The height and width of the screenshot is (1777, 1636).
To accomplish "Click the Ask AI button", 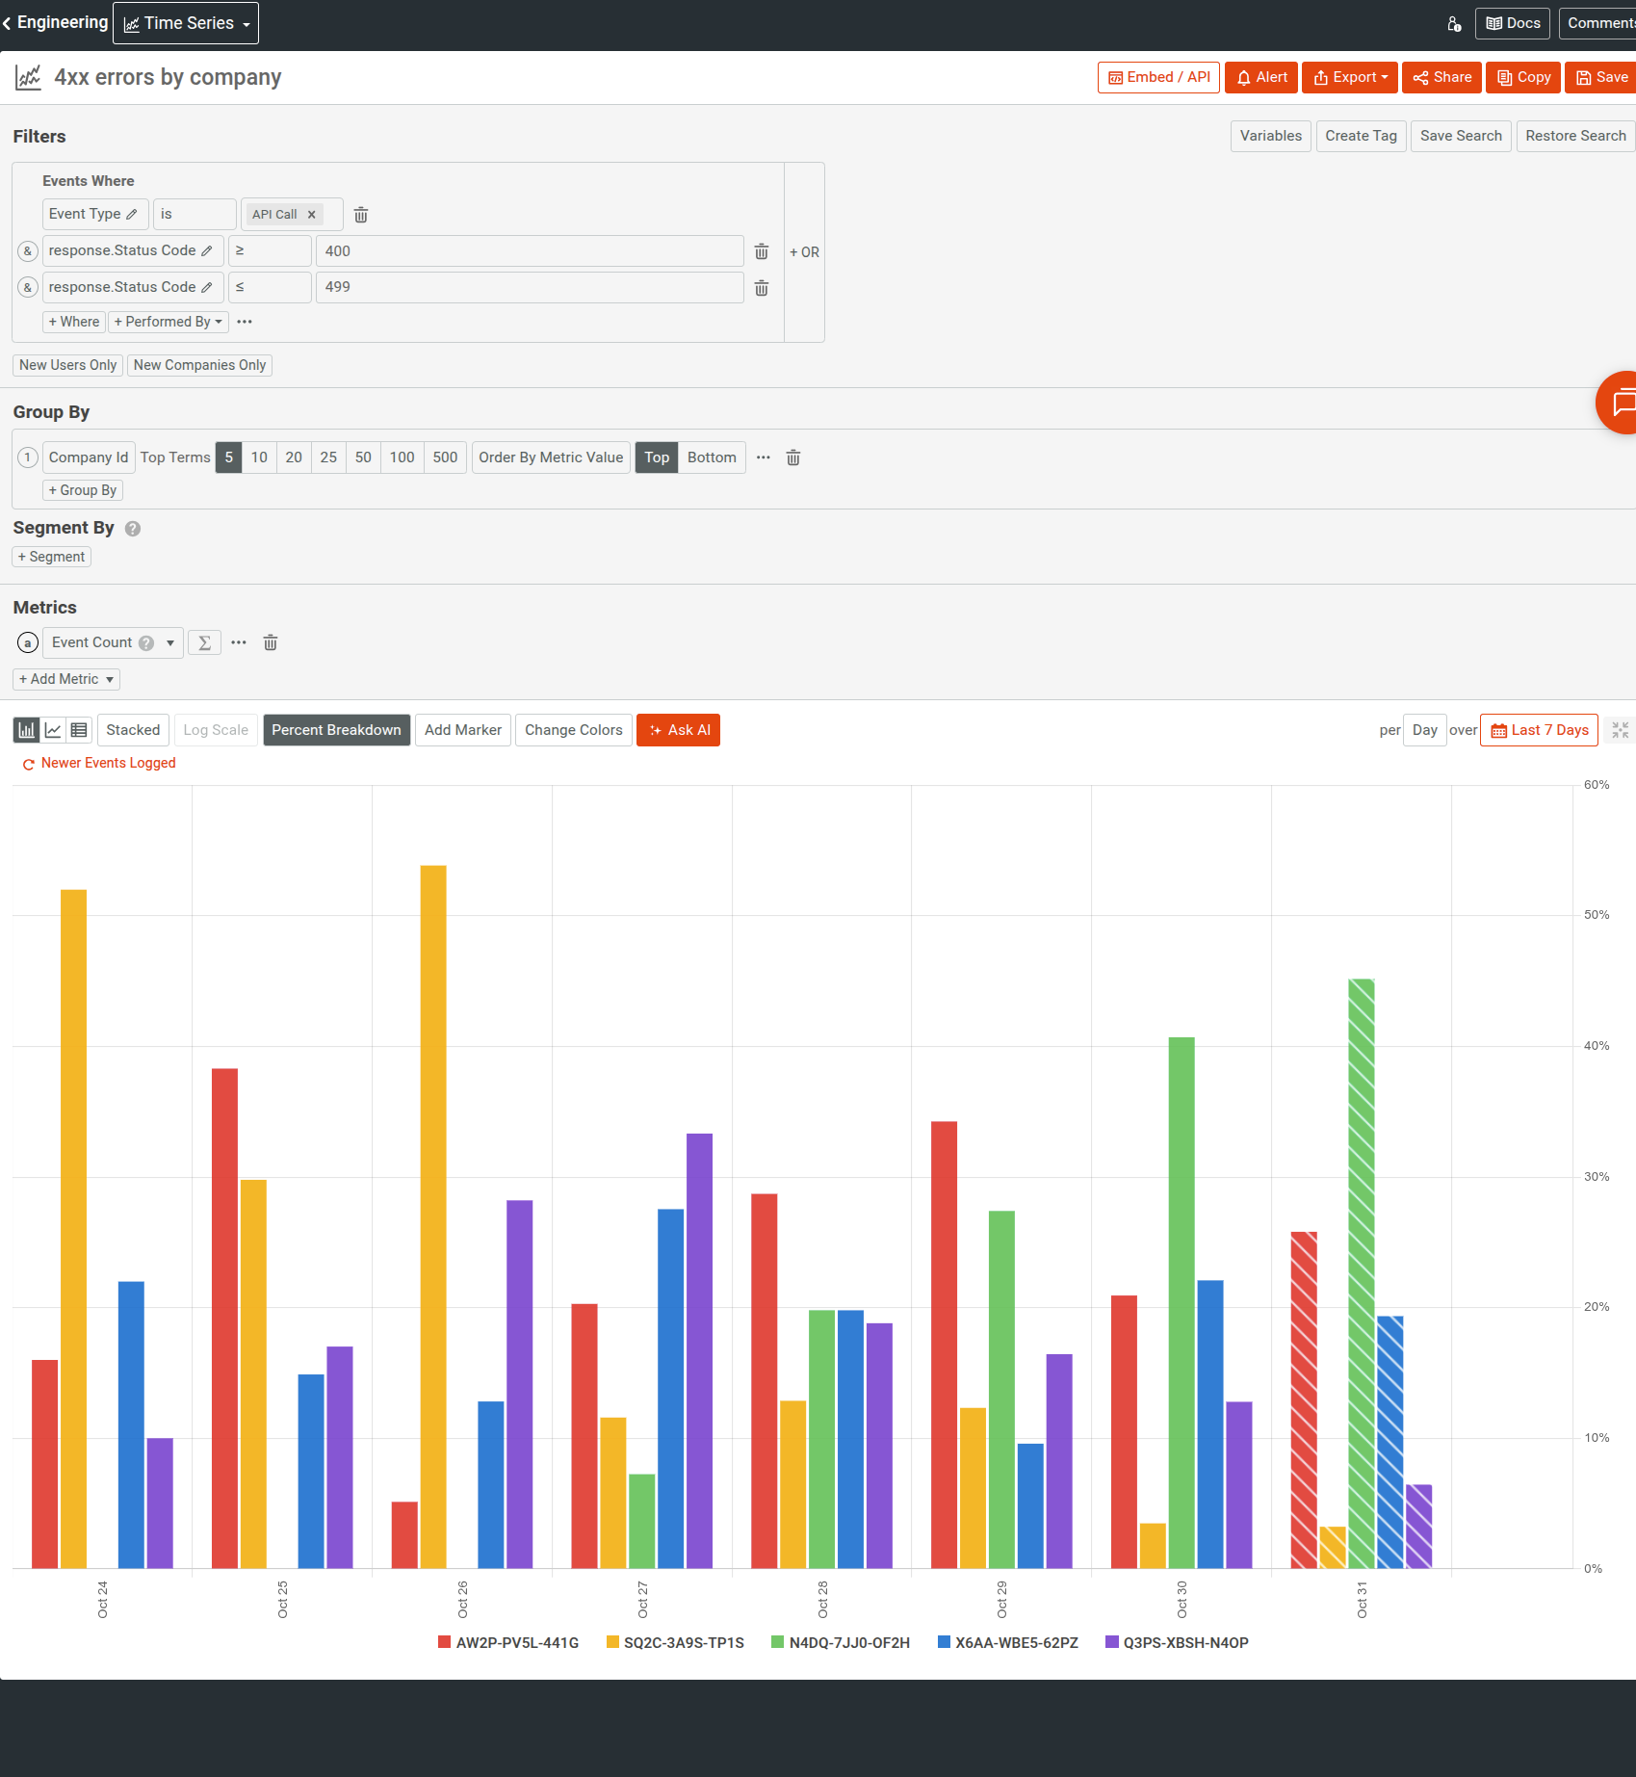I will (x=678, y=729).
